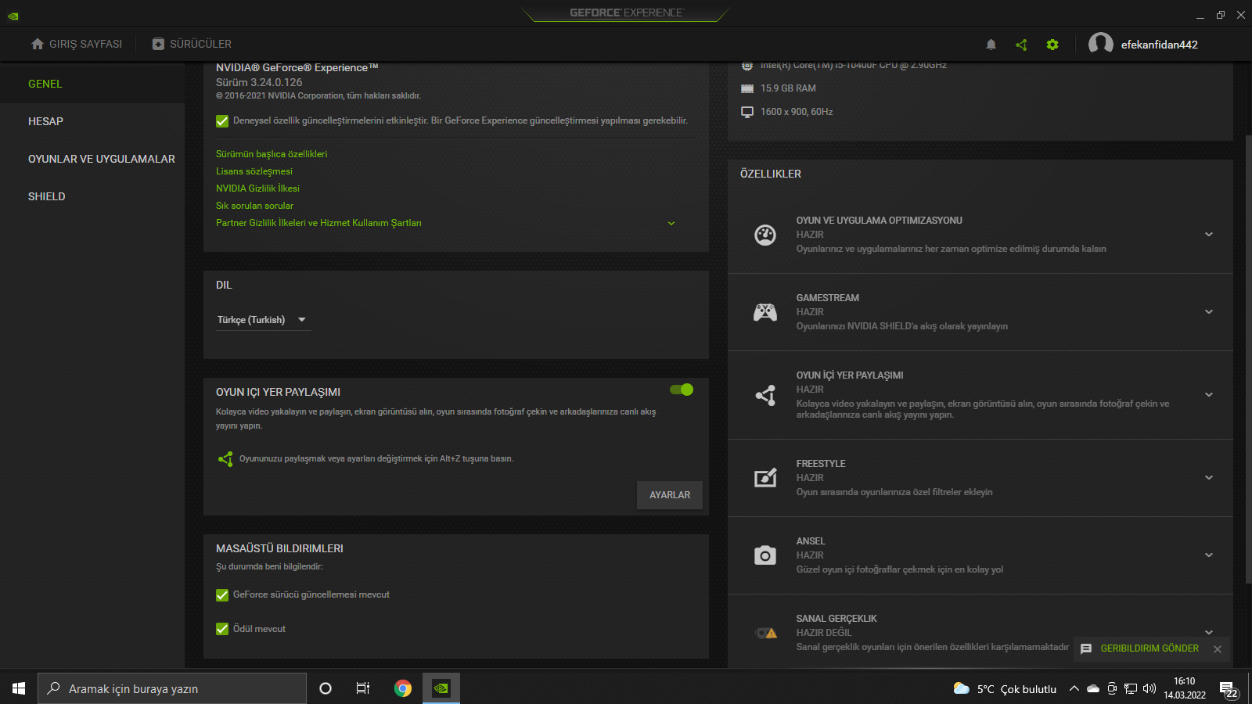This screenshot has height=704, width=1252.
Task: Click the 1600 x 900, 60Hz text
Action: (797, 112)
